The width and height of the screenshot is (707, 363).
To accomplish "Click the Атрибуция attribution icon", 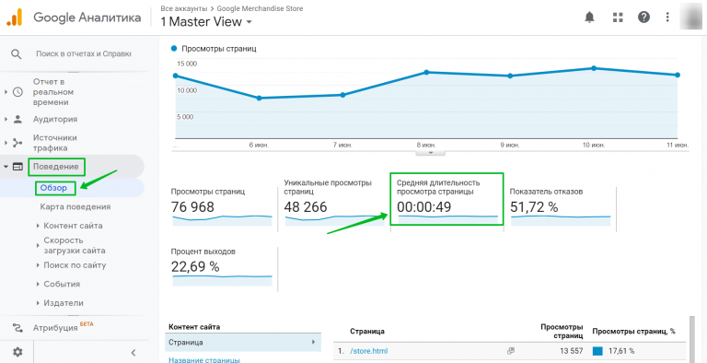I will pyautogui.click(x=17, y=327).
